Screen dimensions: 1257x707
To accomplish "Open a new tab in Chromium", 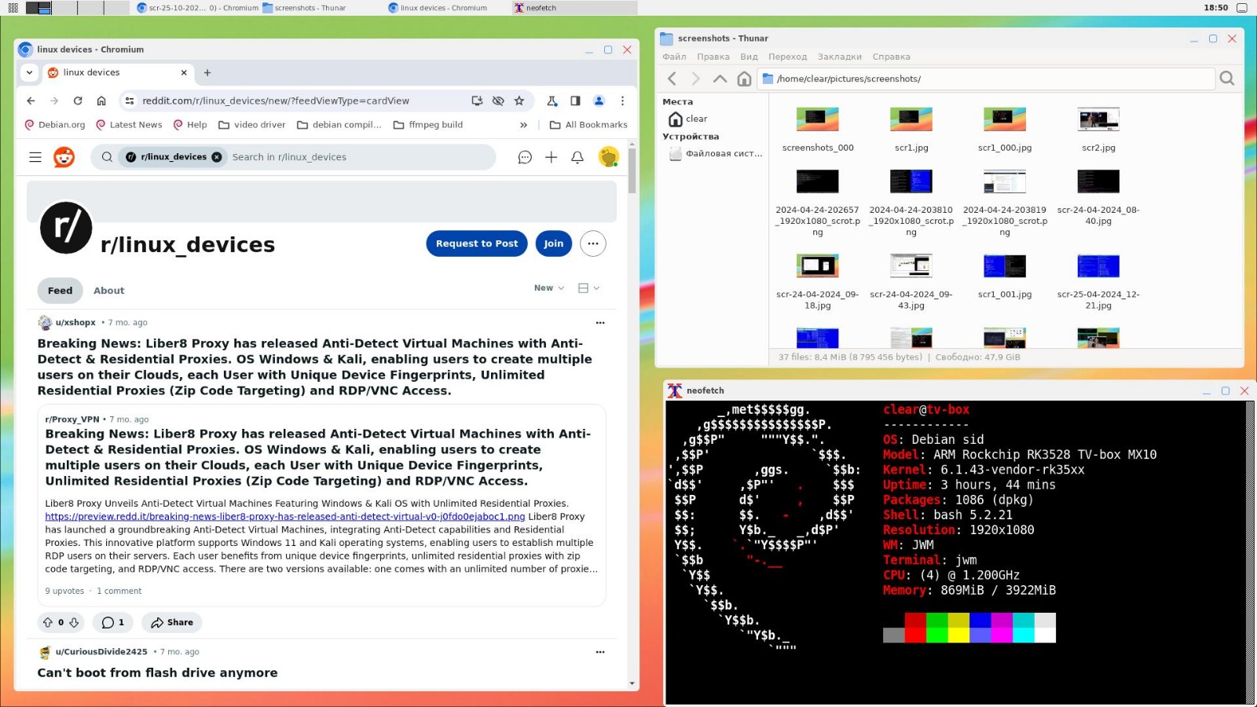I will (207, 72).
